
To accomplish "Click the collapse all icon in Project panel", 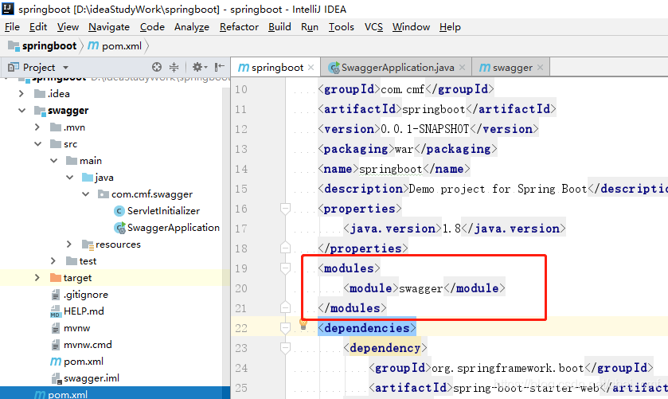I will point(174,67).
